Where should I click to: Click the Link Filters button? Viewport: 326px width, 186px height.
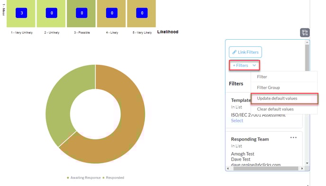pos(245,52)
